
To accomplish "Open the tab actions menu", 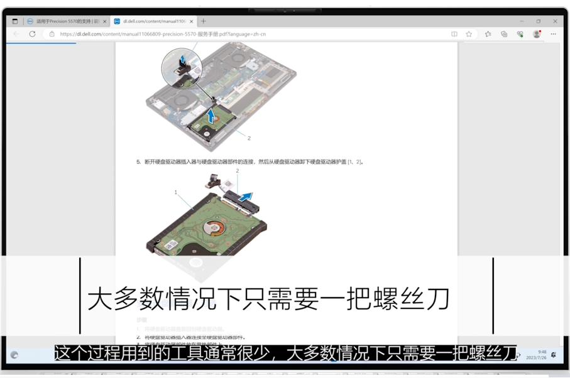I will click(14, 19).
